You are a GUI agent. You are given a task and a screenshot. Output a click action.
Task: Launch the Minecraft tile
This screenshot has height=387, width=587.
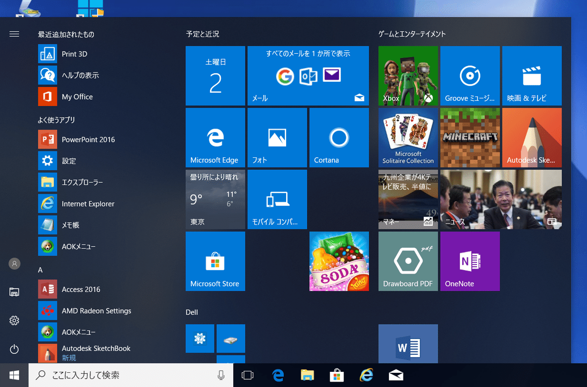[470, 137]
